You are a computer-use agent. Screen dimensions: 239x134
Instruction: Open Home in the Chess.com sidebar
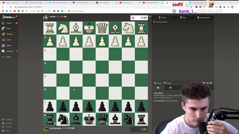(x=9, y=23)
